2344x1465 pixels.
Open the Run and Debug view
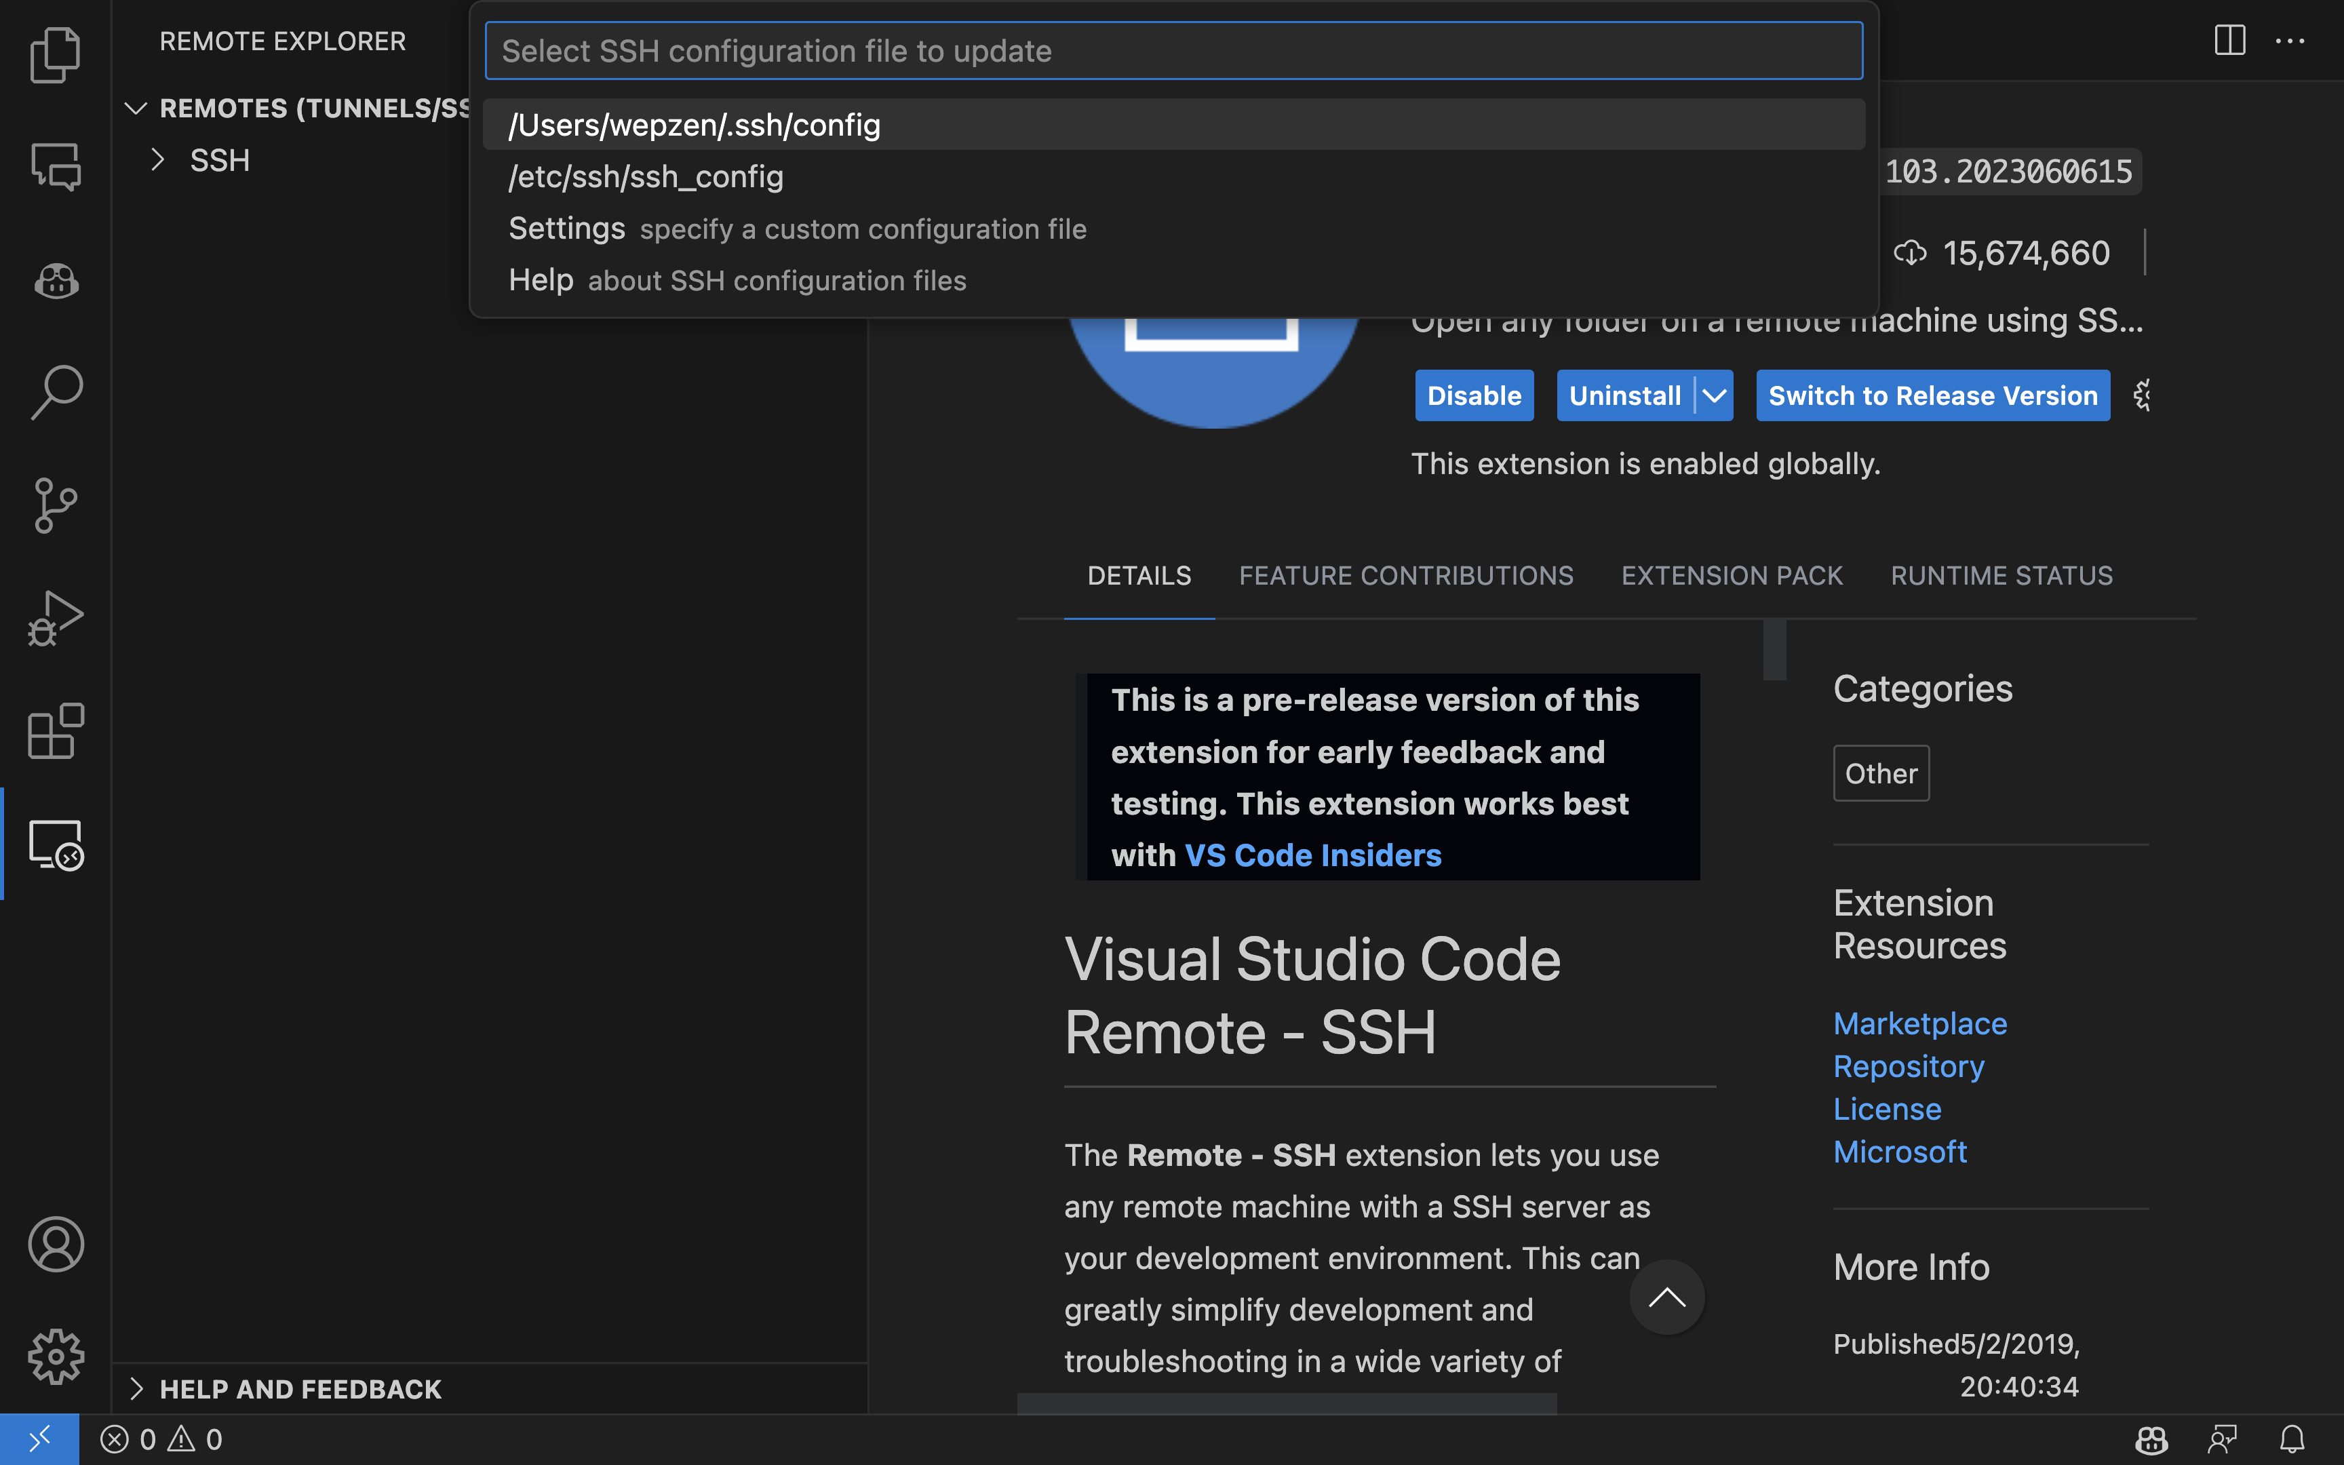55,618
